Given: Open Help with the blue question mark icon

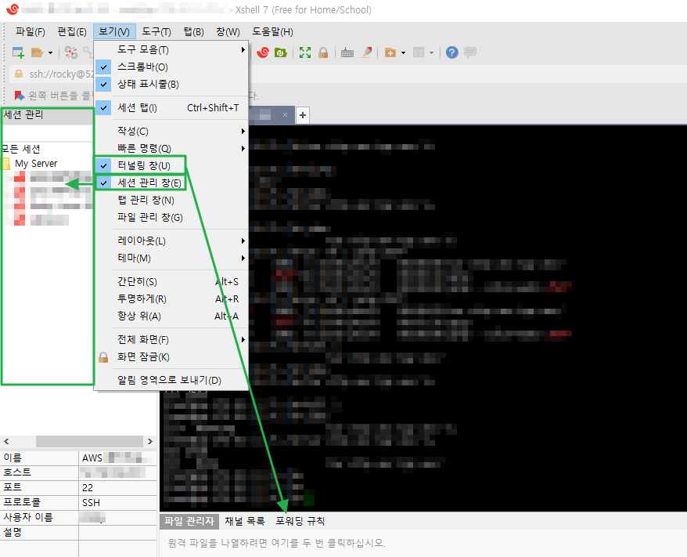Looking at the screenshot, I should 451,52.
